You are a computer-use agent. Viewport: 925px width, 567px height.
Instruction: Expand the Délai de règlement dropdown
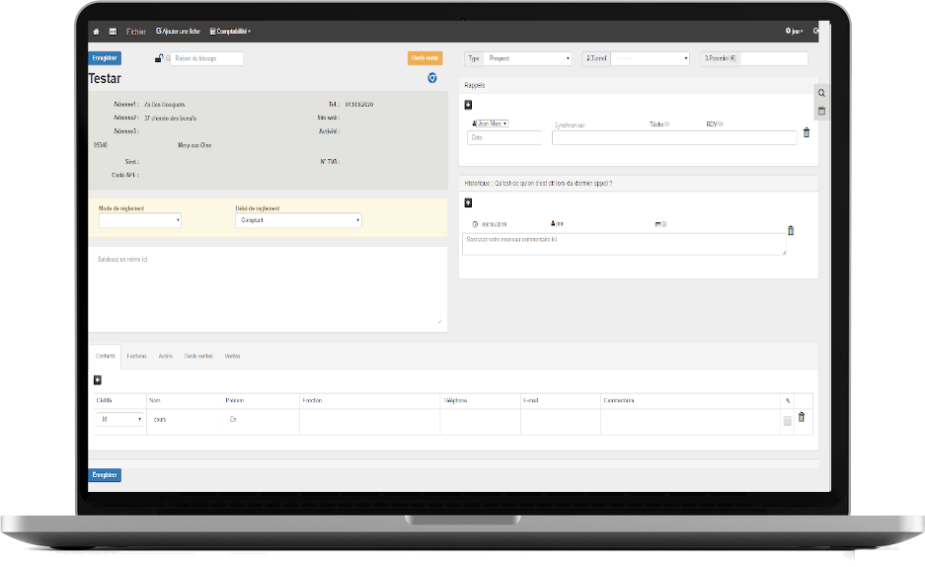[x=298, y=221]
